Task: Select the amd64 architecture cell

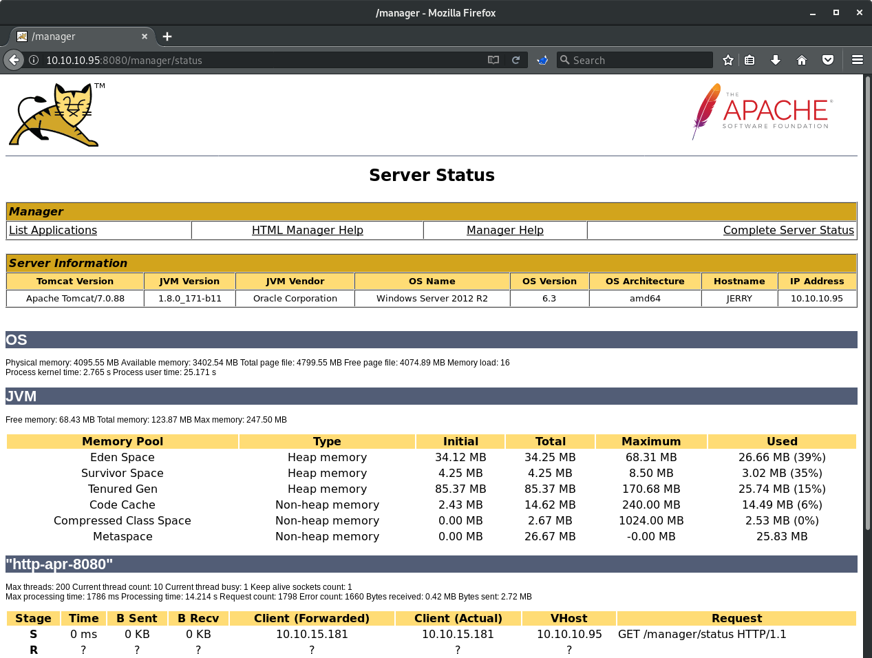Action: point(645,298)
